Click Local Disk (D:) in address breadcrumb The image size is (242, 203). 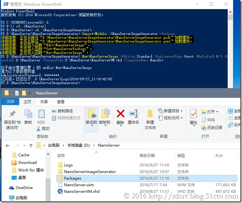[x=79, y=146]
